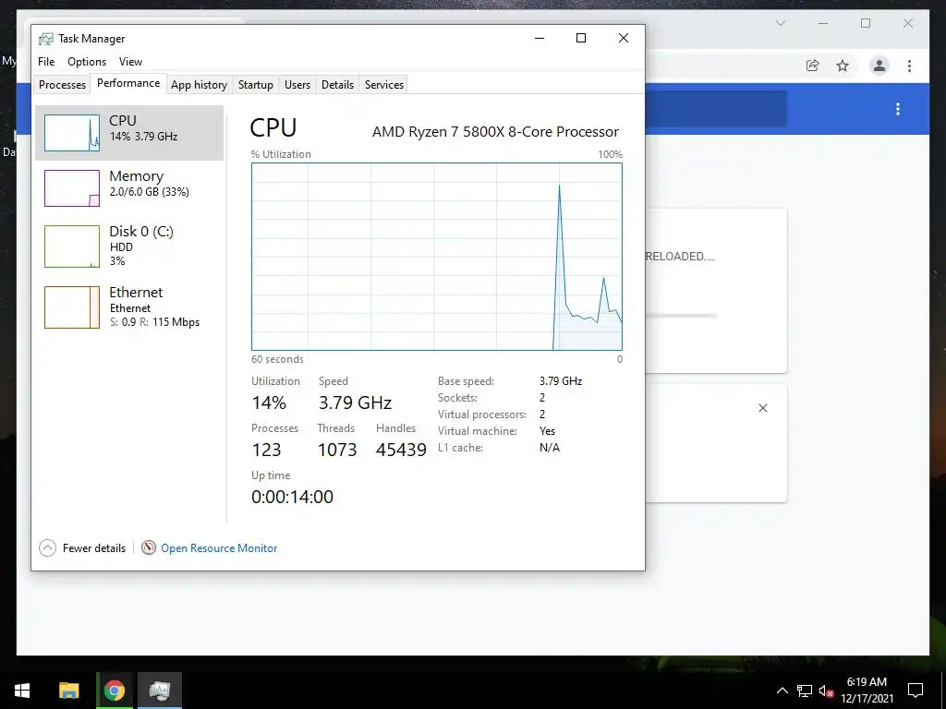
Task: Switch to the Processes tab
Action: [x=62, y=84]
